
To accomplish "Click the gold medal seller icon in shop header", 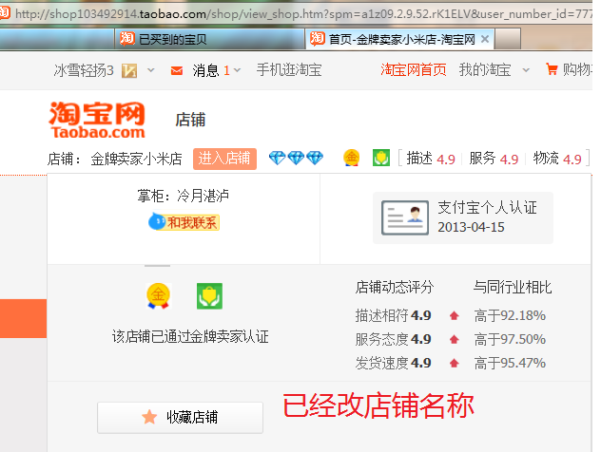I will [352, 158].
